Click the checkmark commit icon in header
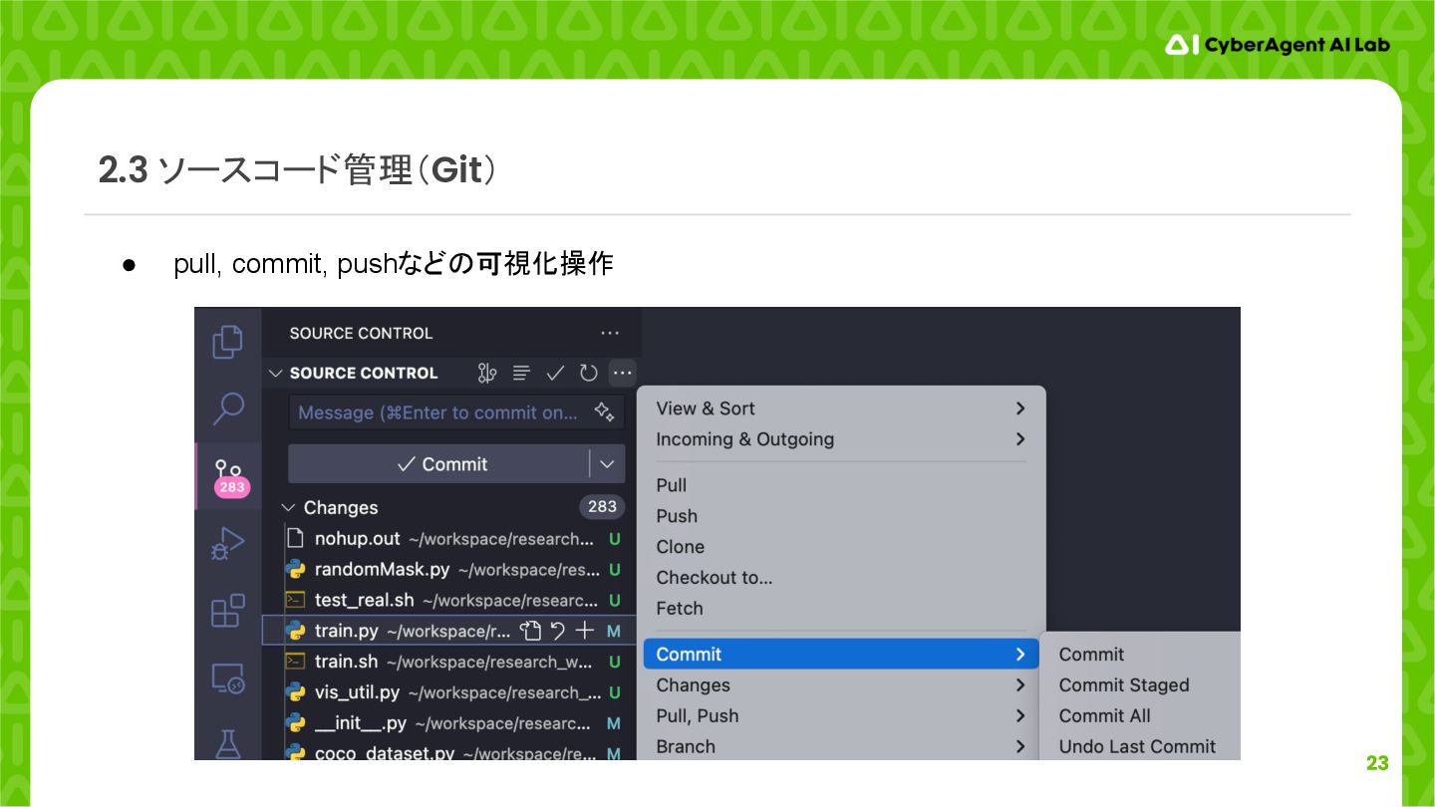Image resolution: width=1435 pixels, height=807 pixels. [x=555, y=373]
